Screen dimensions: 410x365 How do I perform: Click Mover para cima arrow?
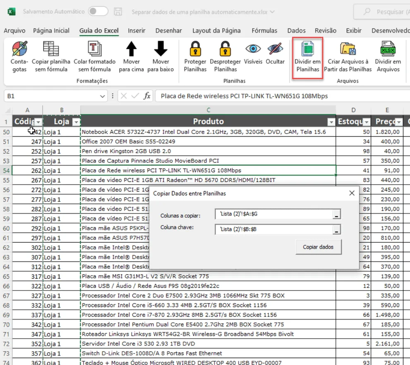coord(131,49)
